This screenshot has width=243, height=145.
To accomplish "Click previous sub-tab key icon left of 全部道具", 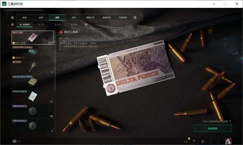I will click(x=13, y=25).
